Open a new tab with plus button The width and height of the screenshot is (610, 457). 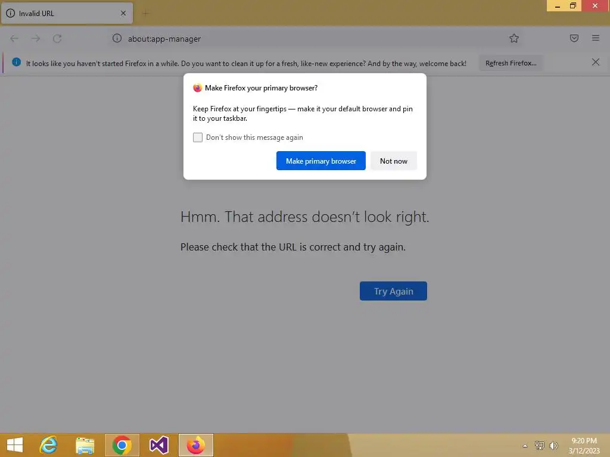point(146,14)
